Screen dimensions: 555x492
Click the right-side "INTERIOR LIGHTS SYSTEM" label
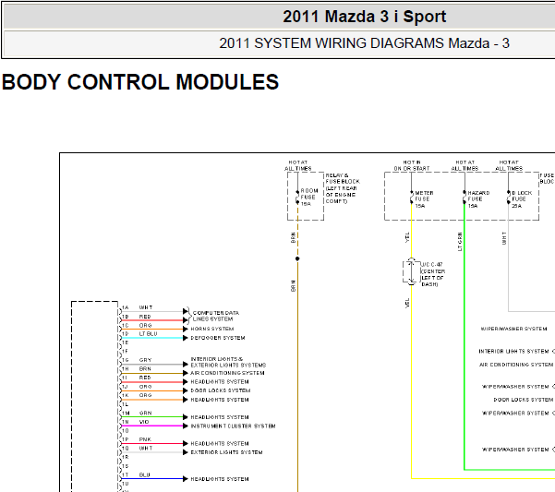513,351
